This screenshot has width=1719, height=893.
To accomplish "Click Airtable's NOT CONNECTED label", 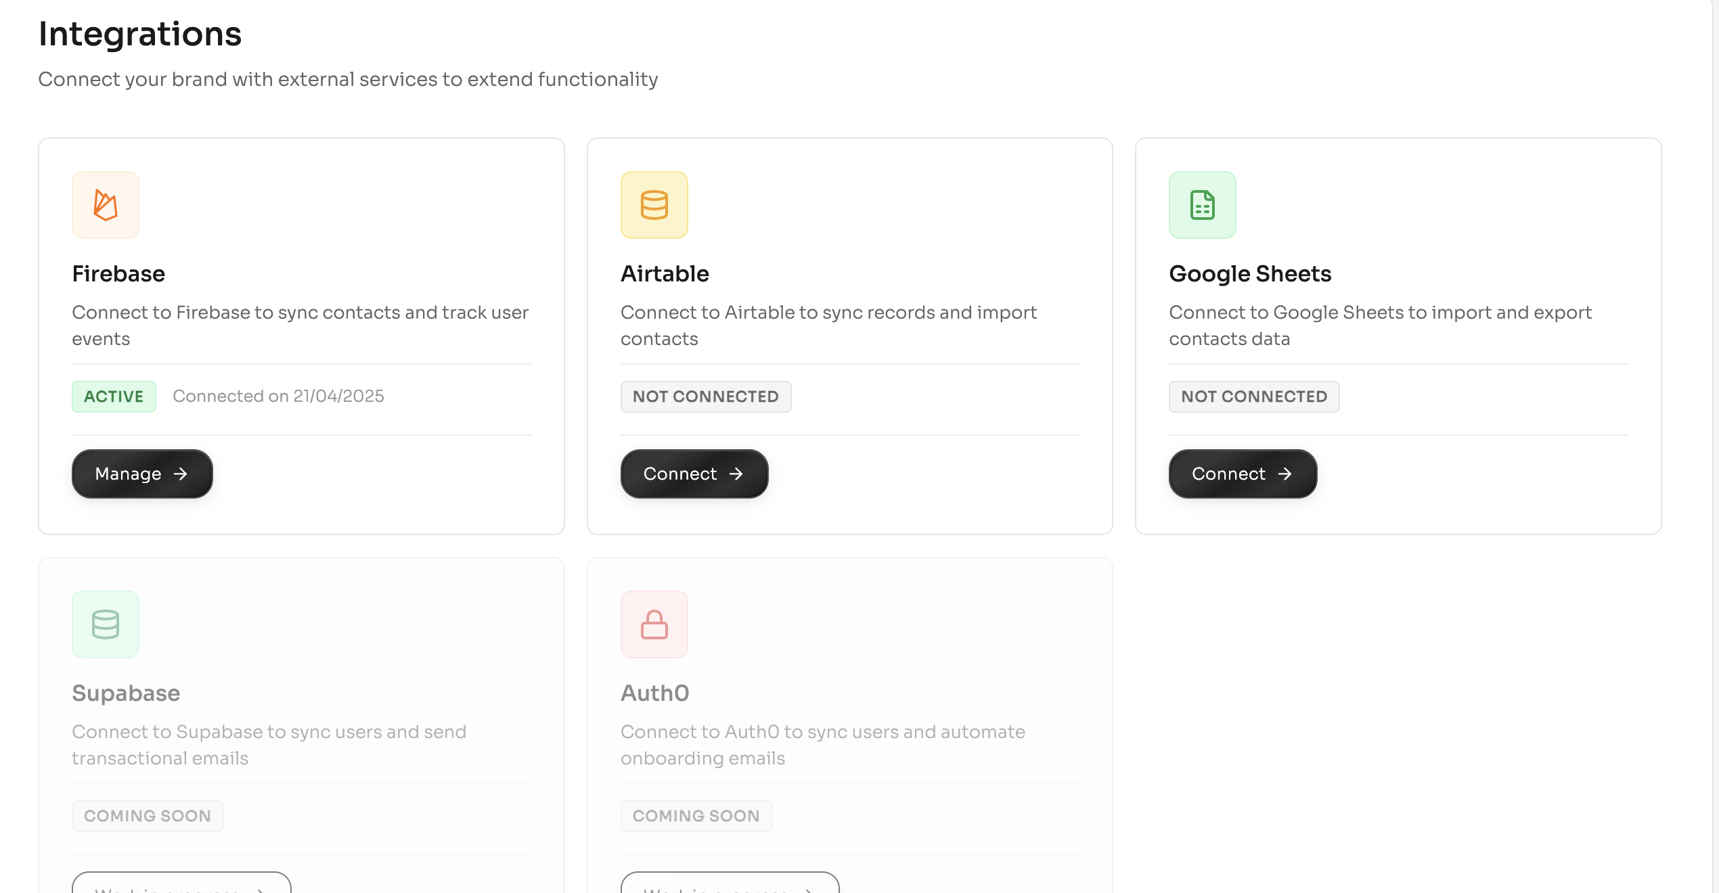I will (706, 396).
